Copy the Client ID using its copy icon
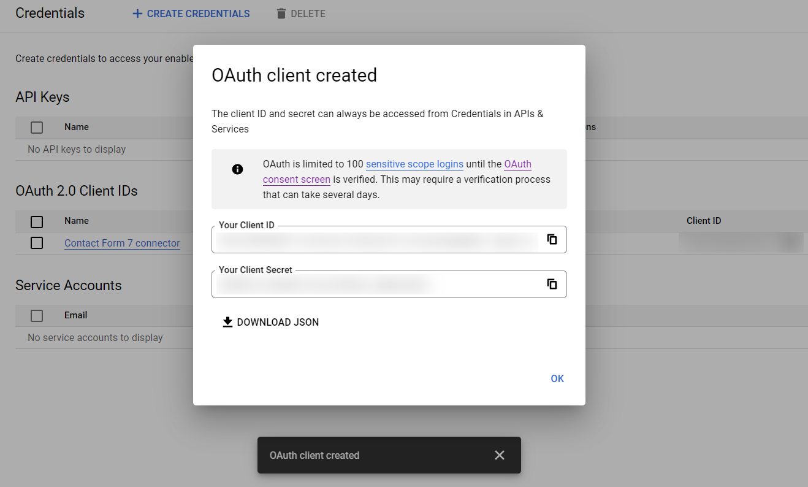 pos(552,239)
